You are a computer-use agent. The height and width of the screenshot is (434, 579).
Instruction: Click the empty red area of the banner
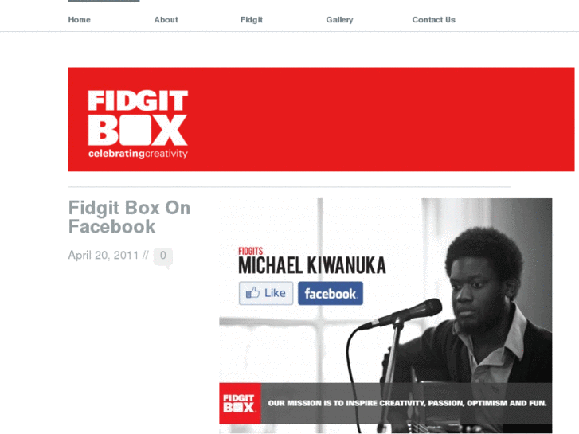point(381,119)
